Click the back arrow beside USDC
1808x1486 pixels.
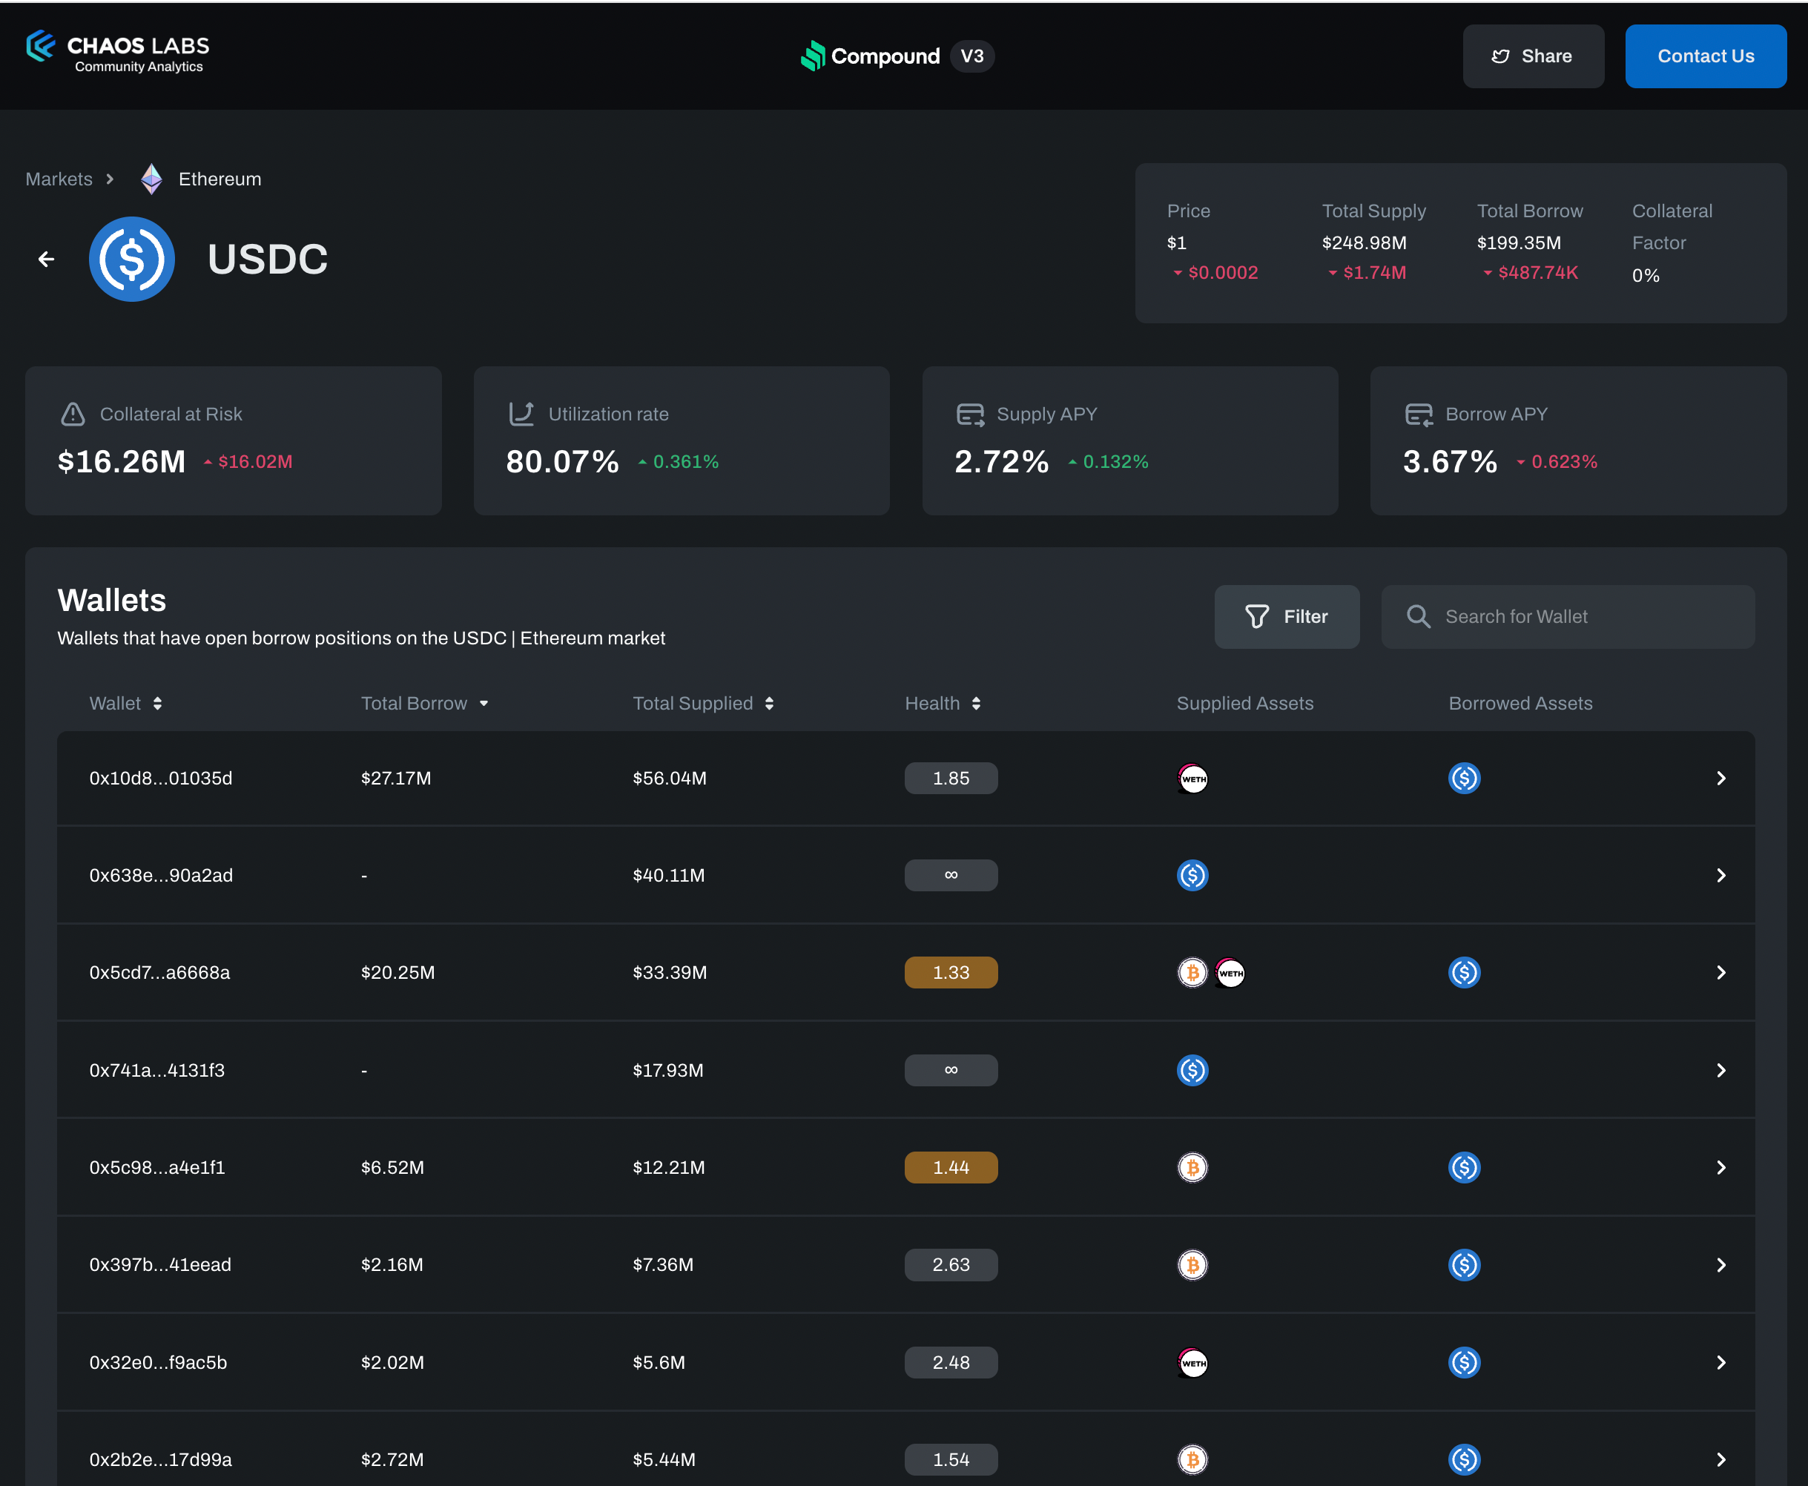point(46,259)
